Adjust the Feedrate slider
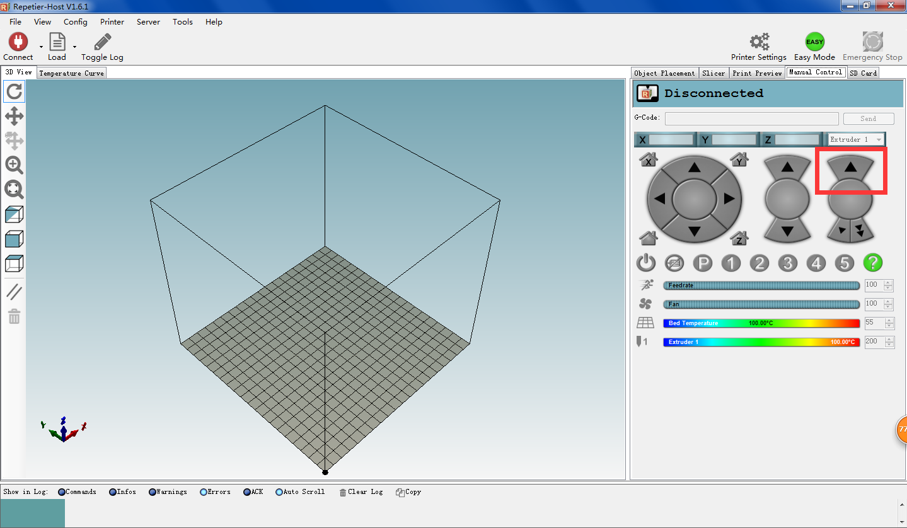The image size is (907, 528). pyautogui.click(x=761, y=285)
